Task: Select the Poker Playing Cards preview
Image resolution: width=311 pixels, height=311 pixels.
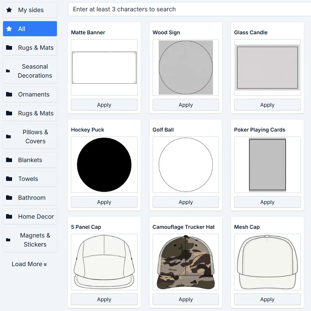Action: (267, 165)
